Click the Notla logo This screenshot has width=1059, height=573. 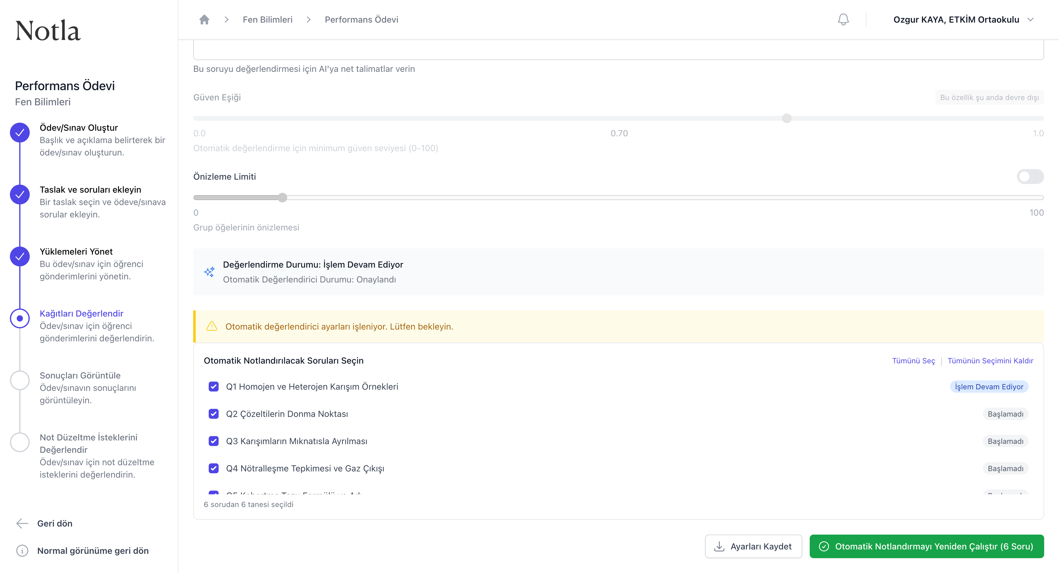point(48,31)
